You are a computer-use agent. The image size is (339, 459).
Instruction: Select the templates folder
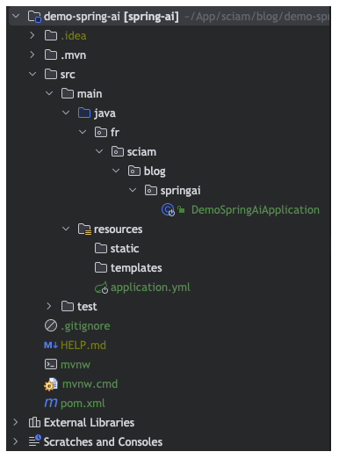pyautogui.click(x=128, y=268)
